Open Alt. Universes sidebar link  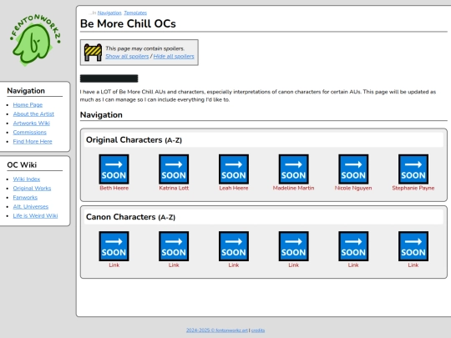tap(31, 207)
